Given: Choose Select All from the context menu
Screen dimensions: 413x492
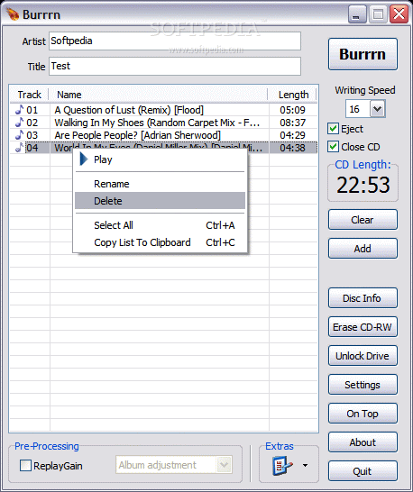Looking at the screenshot, I should (x=160, y=225).
